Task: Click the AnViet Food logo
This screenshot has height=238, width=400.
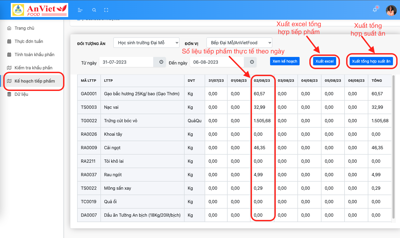Action: 39,10
